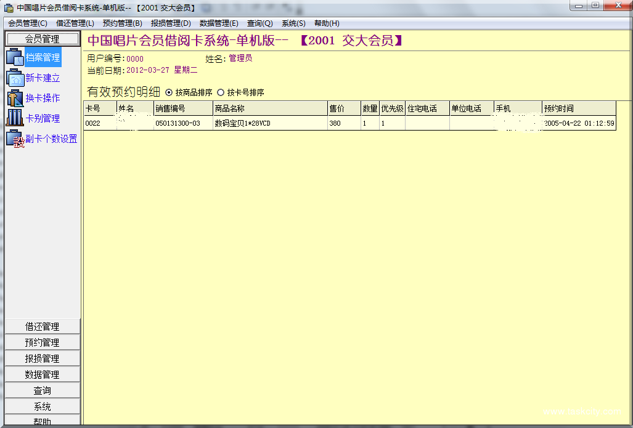Image resolution: width=633 pixels, height=428 pixels.
Task: Expand the 预约管理 sidebar section
Action: [x=42, y=342]
